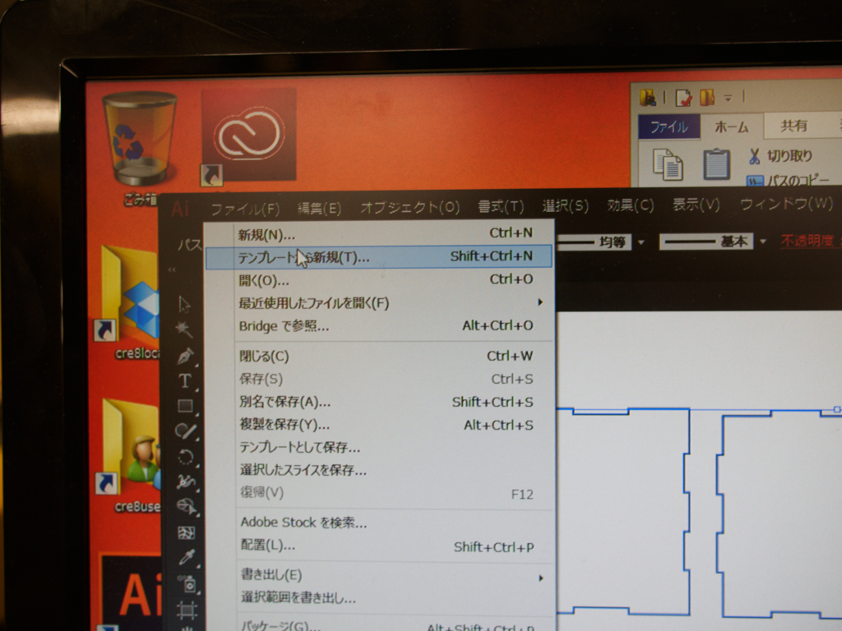Image resolution: width=842 pixels, height=631 pixels.
Task: Open the cre8loca Dropbox folder shortcut
Action: coord(129,302)
